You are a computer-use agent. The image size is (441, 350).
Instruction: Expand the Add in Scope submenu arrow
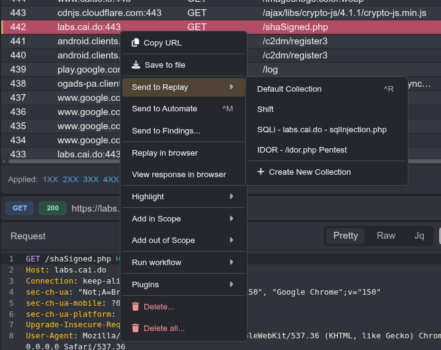[232, 218]
